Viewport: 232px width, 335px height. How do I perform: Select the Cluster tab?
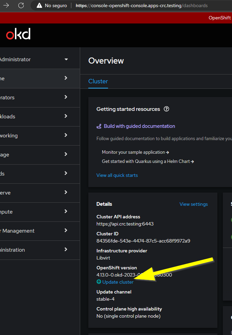click(x=98, y=81)
